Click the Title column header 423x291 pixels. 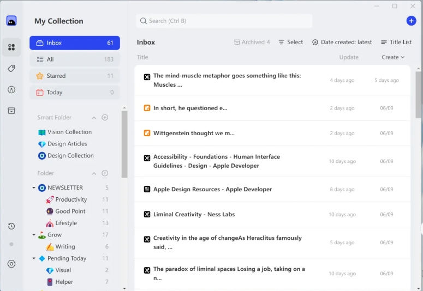point(142,57)
